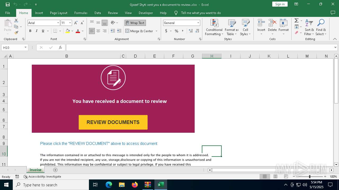Click Tell me what you want to do
Screen dimensions: 339x190
click(x=201, y=13)
